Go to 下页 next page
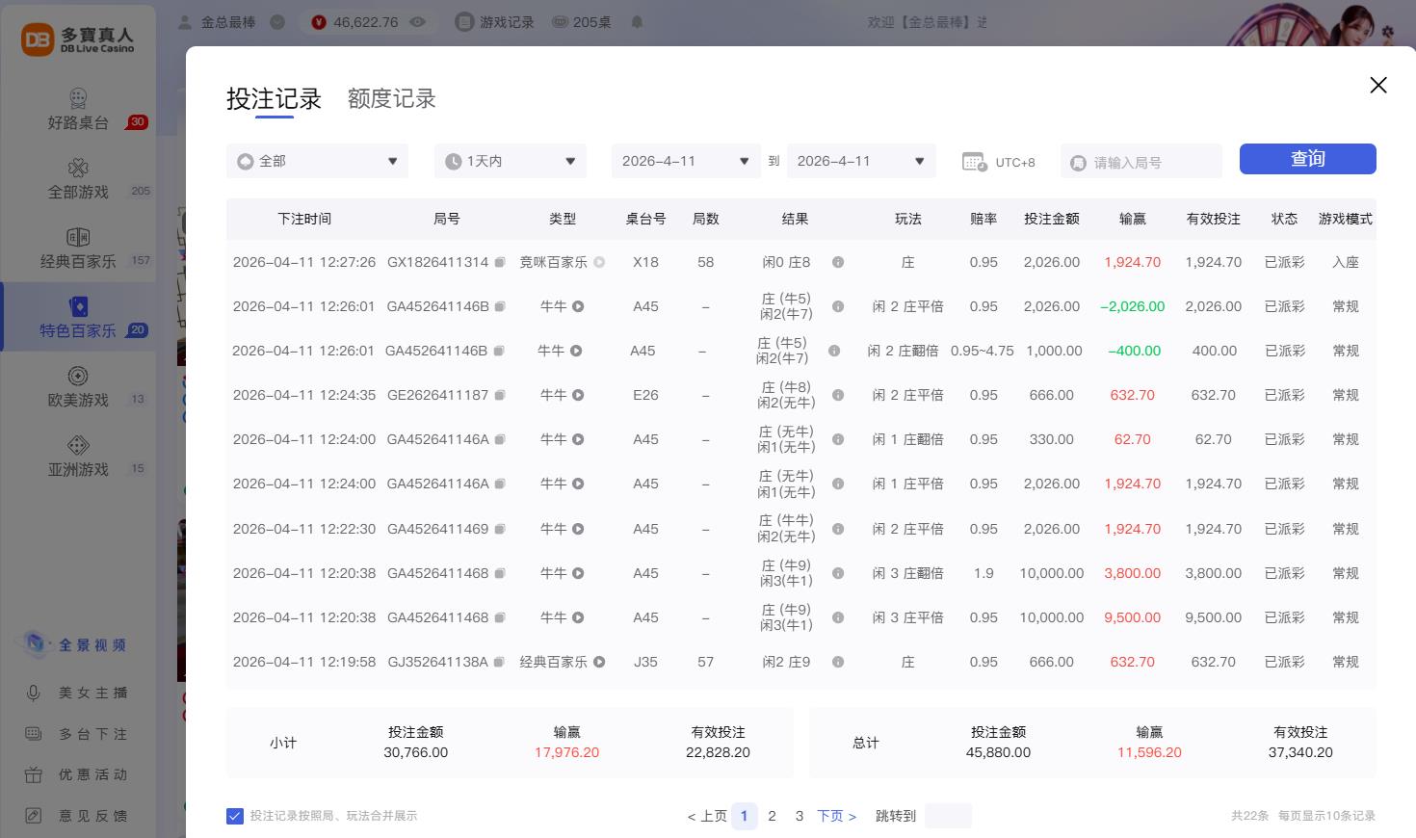1416x838 pixels. click(836, 816)
